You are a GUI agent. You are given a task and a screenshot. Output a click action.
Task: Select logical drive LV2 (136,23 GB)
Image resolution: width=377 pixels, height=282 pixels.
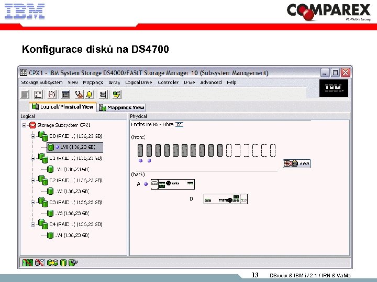tap(72, 191)
